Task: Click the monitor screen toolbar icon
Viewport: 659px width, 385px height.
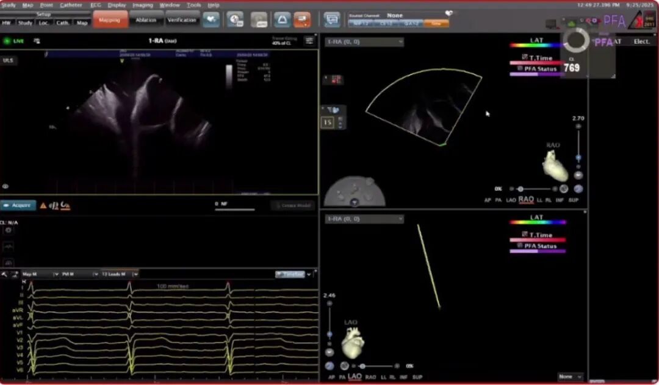Action: [x=332, y=19]
